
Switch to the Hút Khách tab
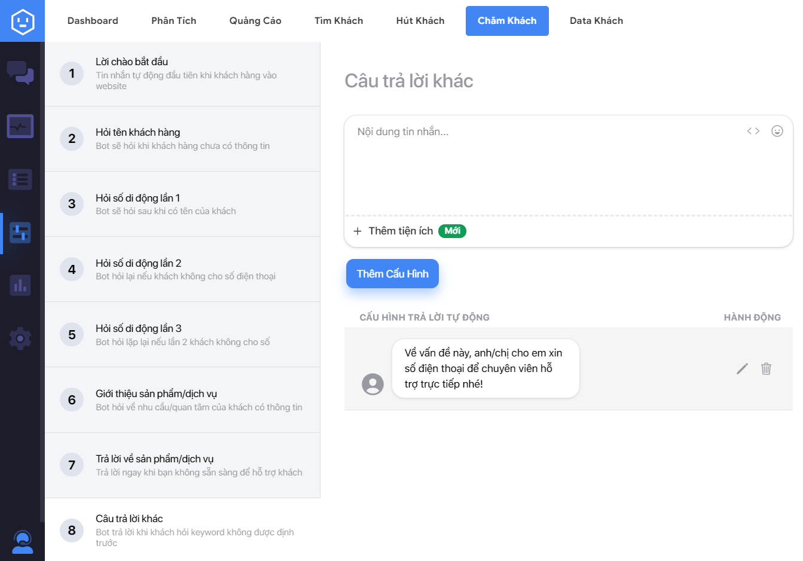click(x=420, y=21)
